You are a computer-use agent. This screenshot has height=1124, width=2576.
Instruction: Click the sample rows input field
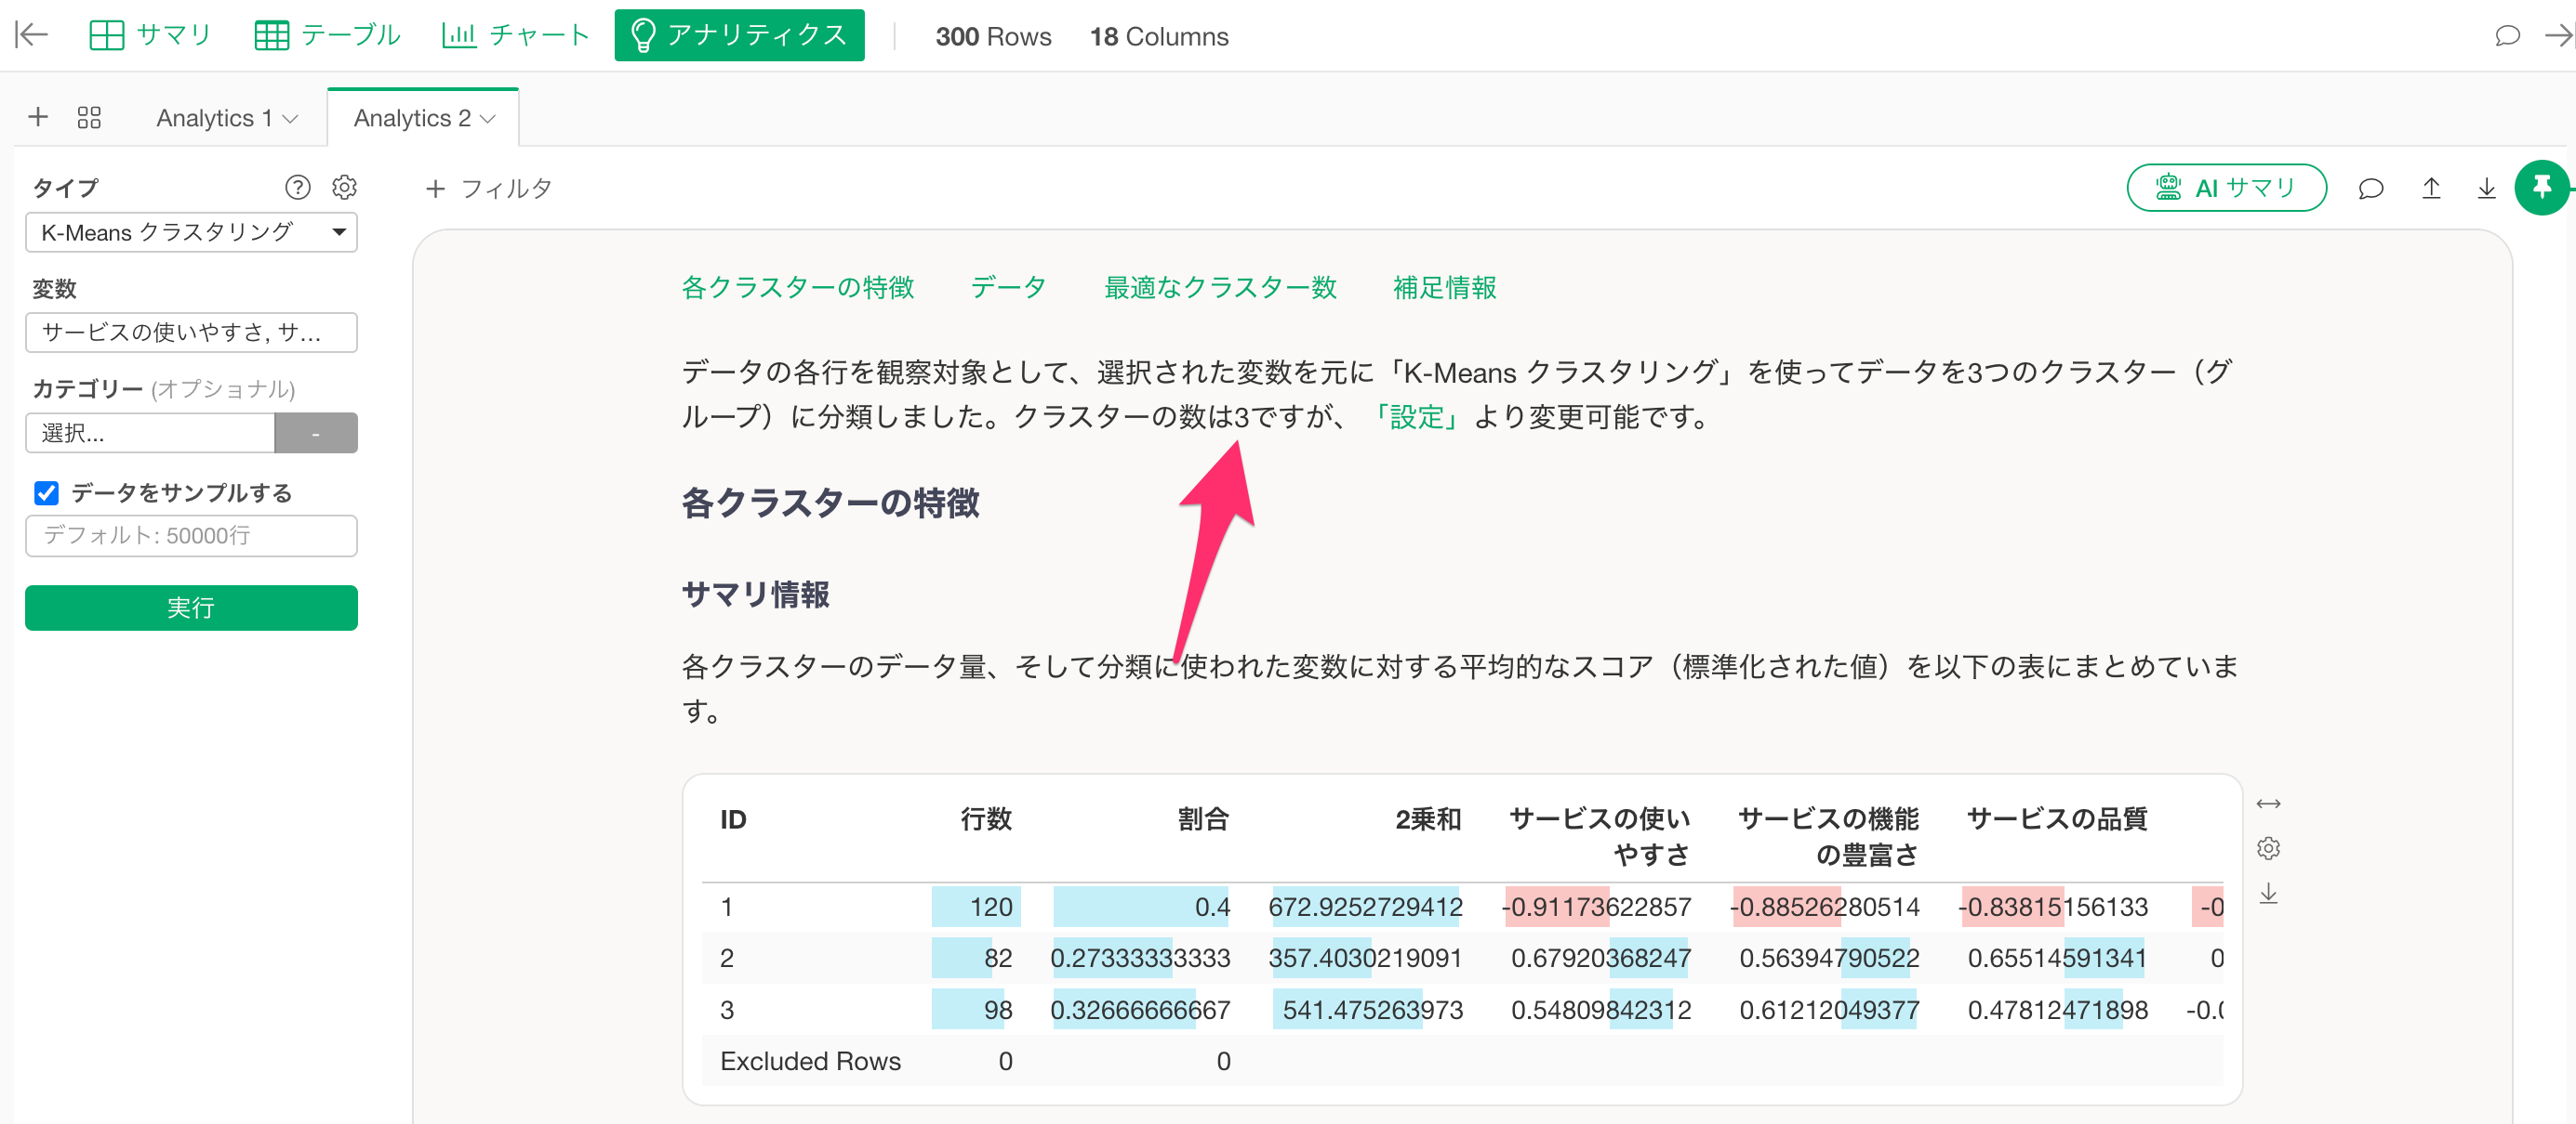tap(191, 535)
